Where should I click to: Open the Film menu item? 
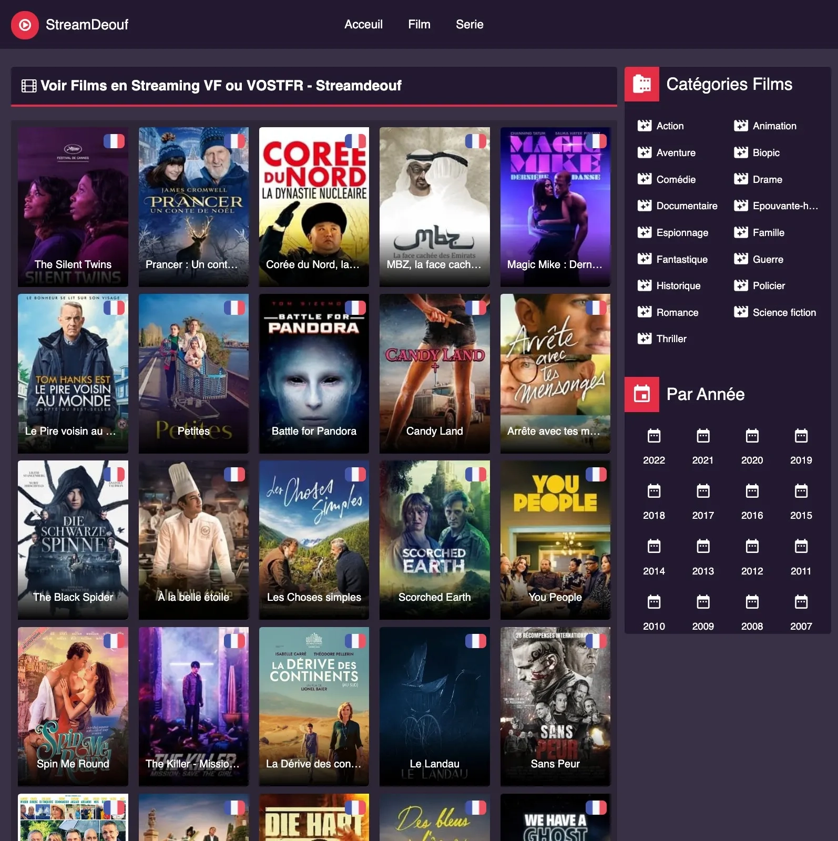[419, 24]
